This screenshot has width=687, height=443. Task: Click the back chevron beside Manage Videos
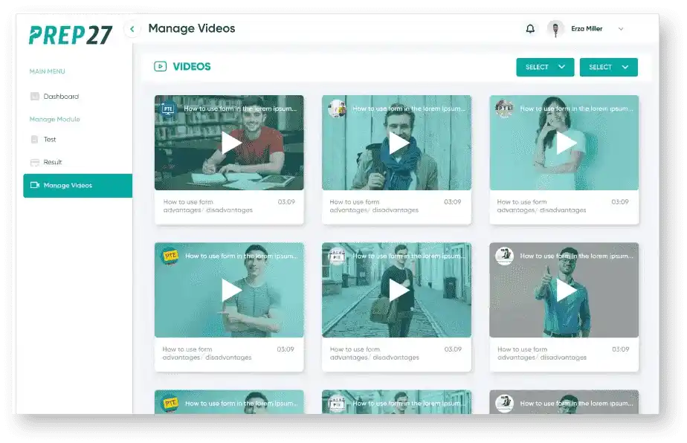pyautogui.click(x=132, y=29)
